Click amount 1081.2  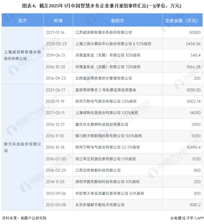pyautogui.click(x=195, y=205)
